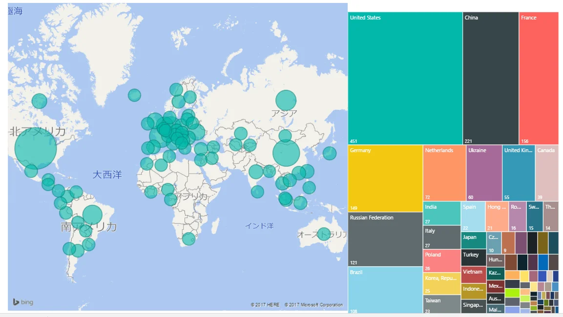Select the map bubble over Japan

pyautogui.click(x=330, y=153)
